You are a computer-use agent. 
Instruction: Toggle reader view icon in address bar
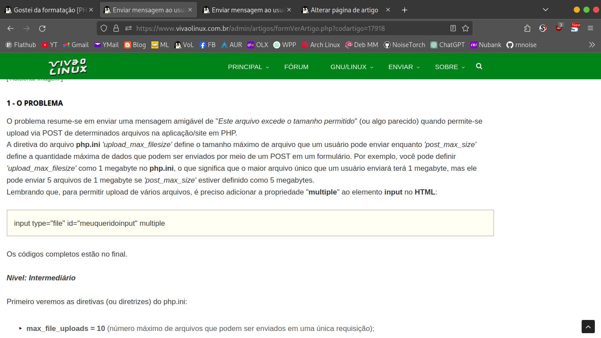coord(453,28)
